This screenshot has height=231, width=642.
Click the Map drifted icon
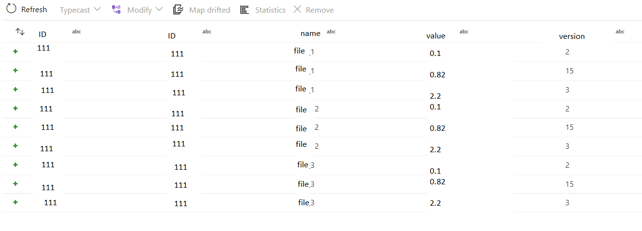178,9
